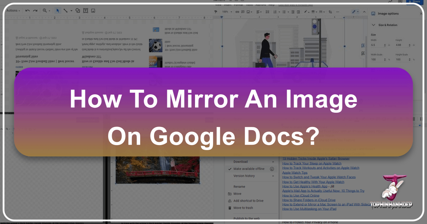Expand the Download submenu

point(241,162)
